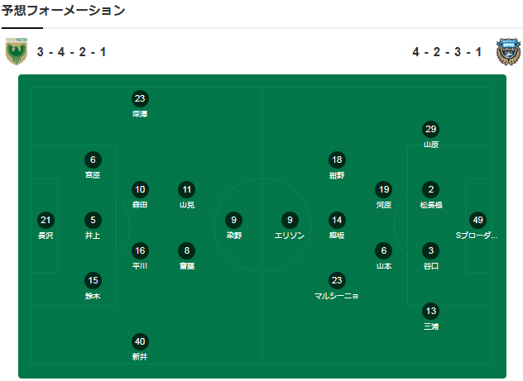Click player number 13 三浦 circle
Image resolution: width=523 pixels, height=381 pixels.
tap(430, 311)
